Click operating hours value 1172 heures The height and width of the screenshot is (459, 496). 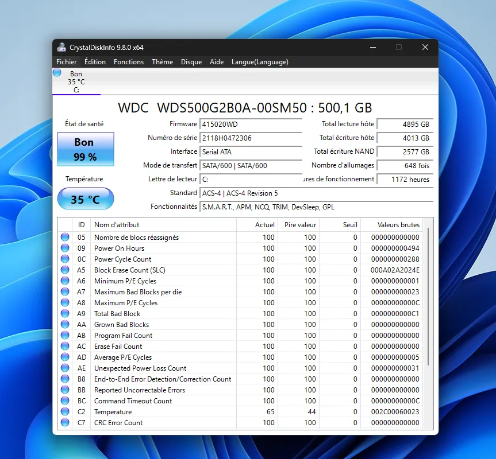click(405, 180)
